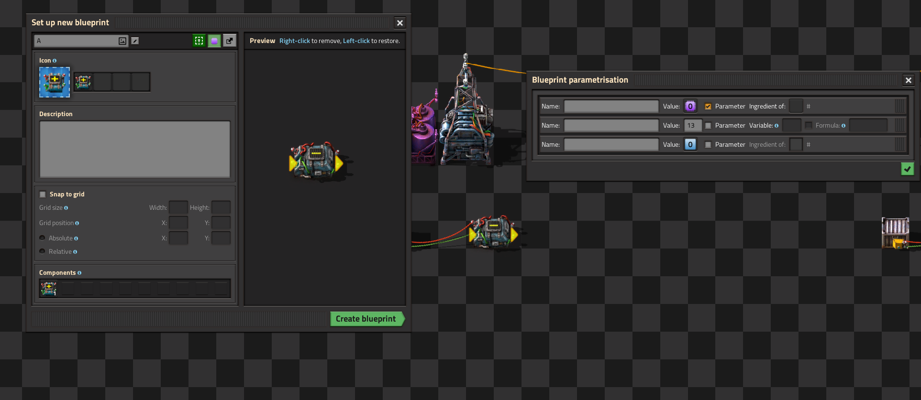Image resolution: width=921 pixels, height=400 pixels.
Task: Click the blue signal Value button in third row
Action: click(x=690, y=144)
